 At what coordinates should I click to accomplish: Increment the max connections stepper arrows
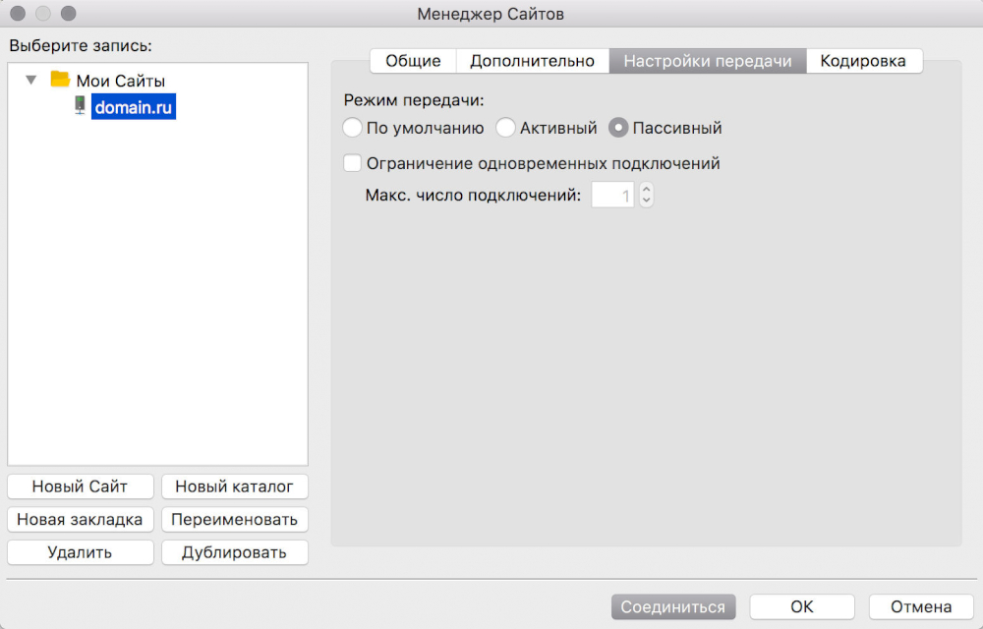click(646, 191)
